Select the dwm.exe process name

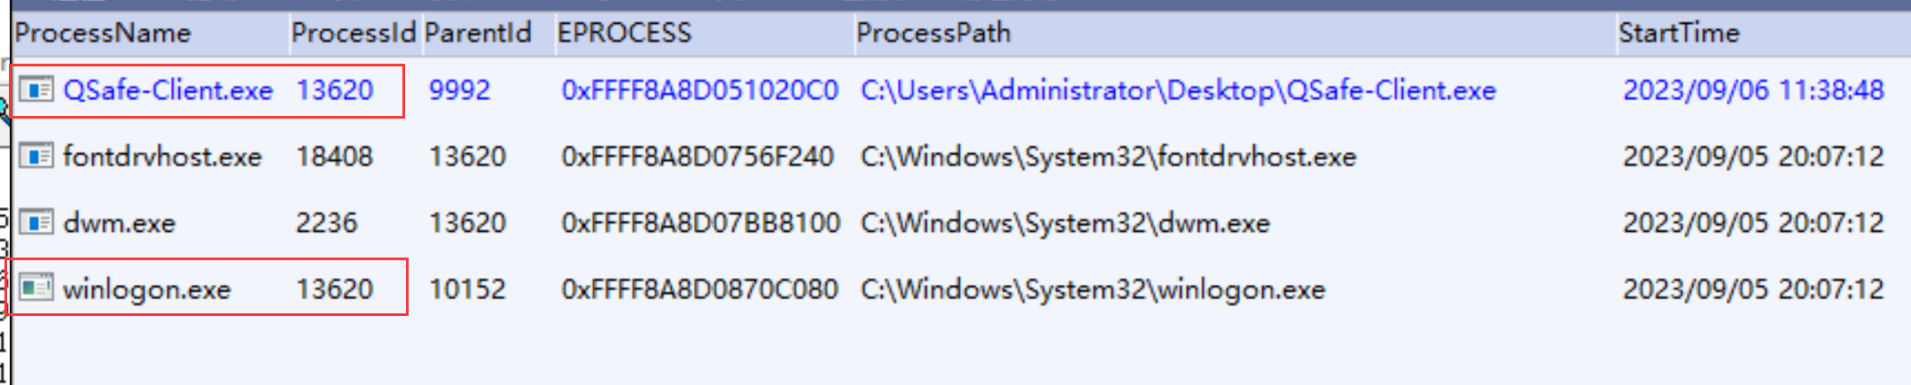pyautogui.click(x=119, y=223)
